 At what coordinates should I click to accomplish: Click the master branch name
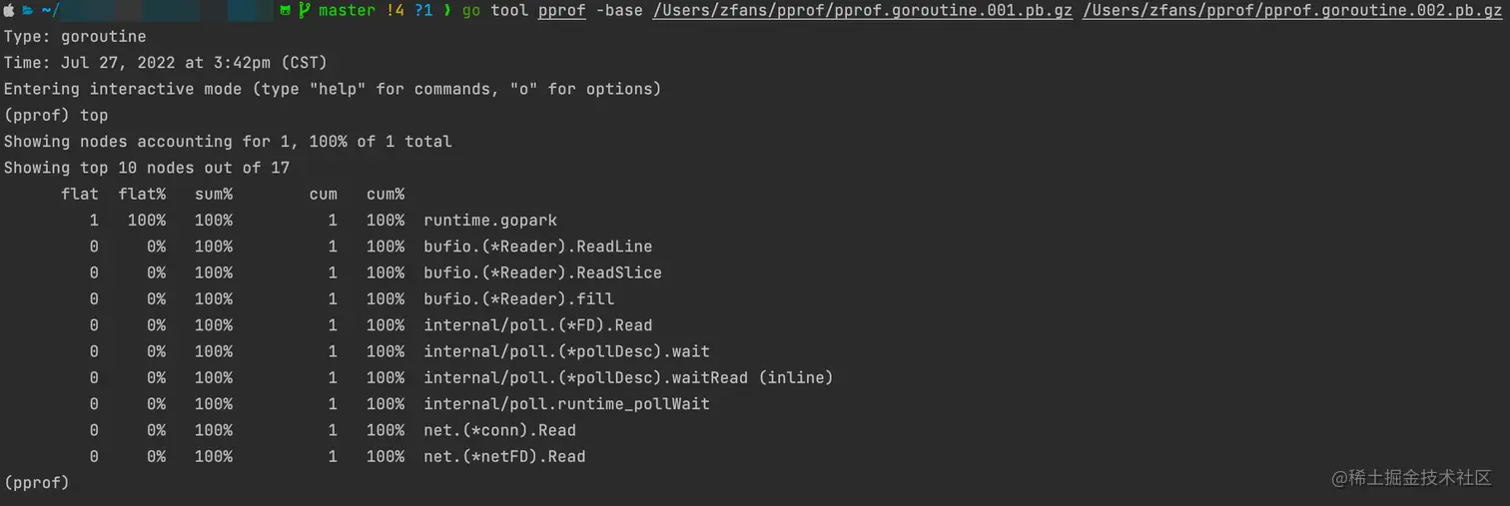click(x=347, y=11)
